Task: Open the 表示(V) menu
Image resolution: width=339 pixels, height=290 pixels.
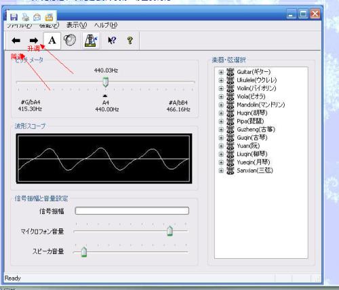Action: click(77, 25)
